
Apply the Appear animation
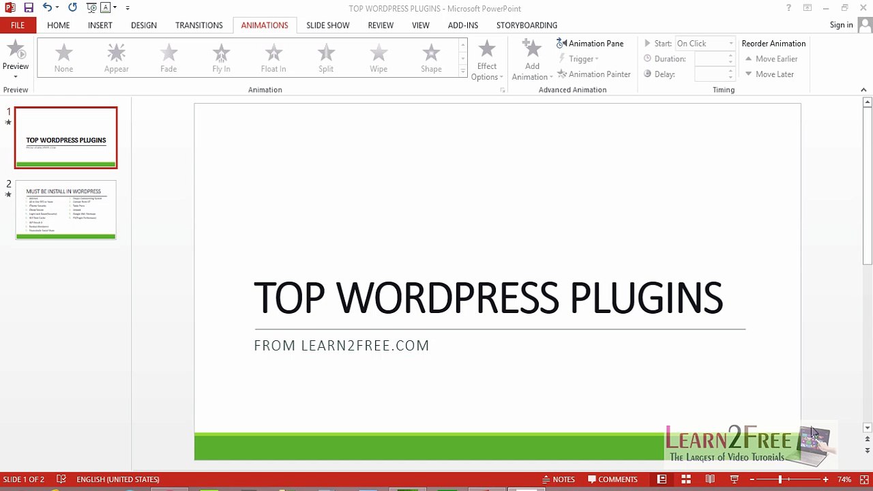[x=117, y=58]
